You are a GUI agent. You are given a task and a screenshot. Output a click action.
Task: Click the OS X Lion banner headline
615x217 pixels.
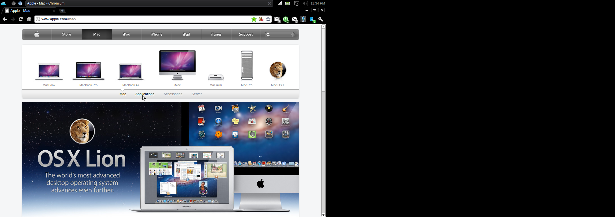82,159
